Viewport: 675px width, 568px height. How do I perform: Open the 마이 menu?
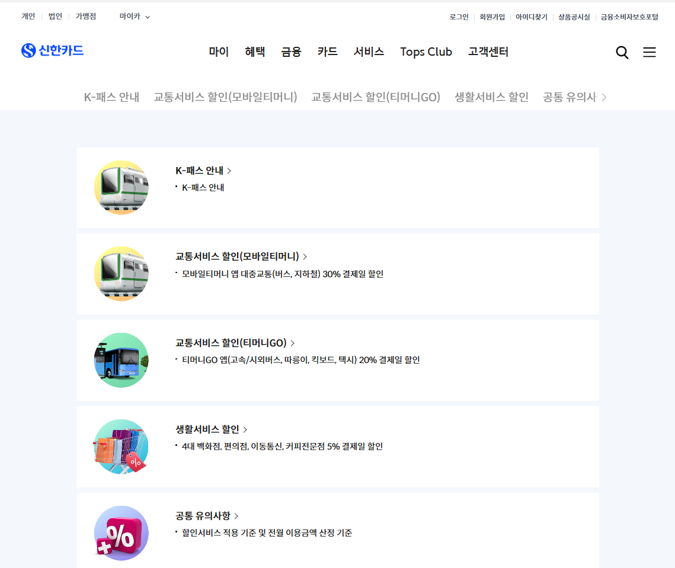[x=219, y=52]
